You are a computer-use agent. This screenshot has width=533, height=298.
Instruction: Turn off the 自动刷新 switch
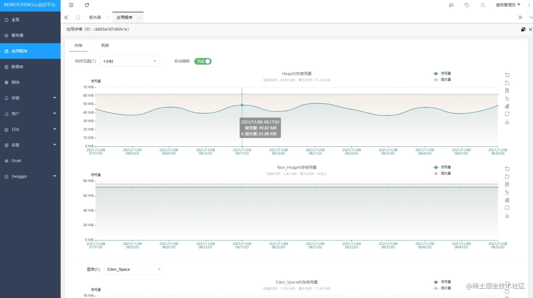203,61
